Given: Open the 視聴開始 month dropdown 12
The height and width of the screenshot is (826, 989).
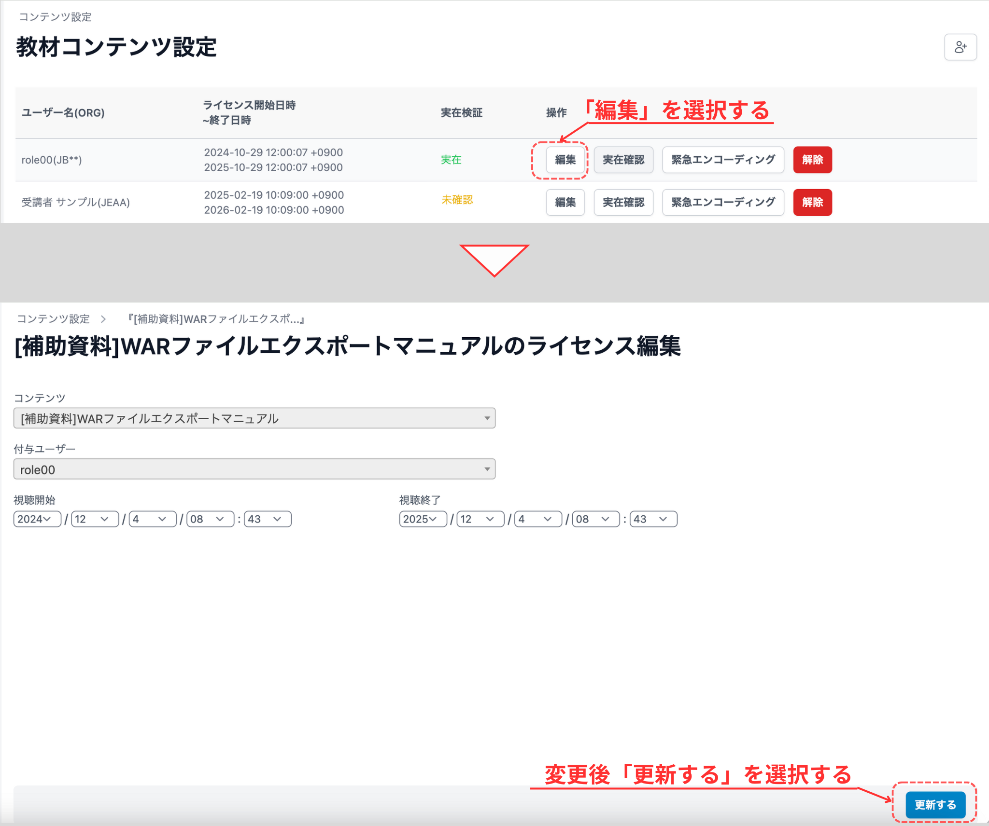Looking at the screenshot, I should point(94,519).
